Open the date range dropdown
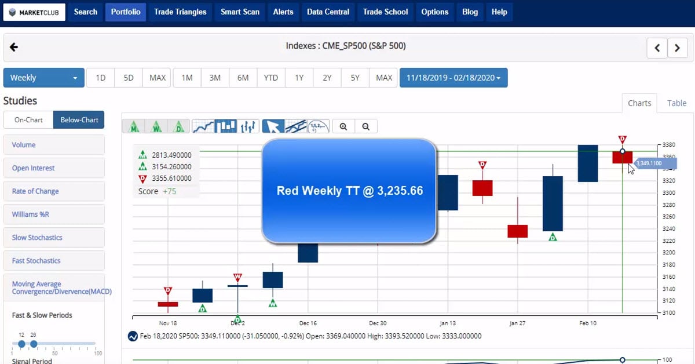Image resolution: width=695 pixels, height=364 pixels. coord(453,78)
